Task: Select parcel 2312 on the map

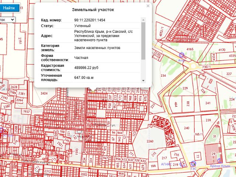Action: [48, 171]
